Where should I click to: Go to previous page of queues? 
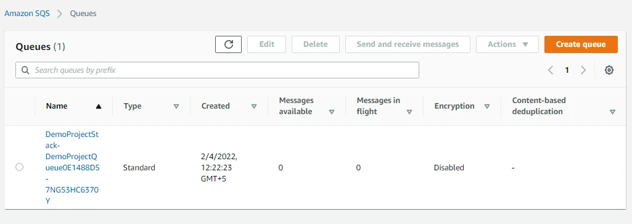[x=551, y=70]
